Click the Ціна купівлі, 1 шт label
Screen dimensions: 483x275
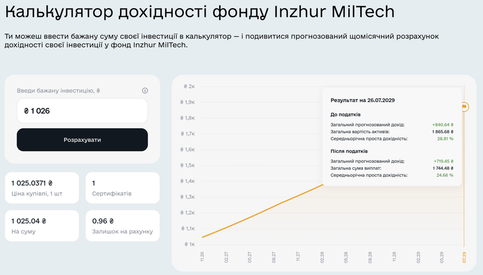coord(37,194)
